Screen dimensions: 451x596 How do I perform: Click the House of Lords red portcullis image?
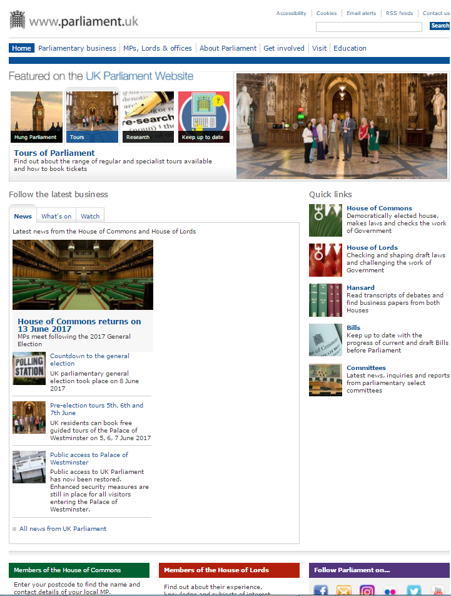tap(325, 260)
